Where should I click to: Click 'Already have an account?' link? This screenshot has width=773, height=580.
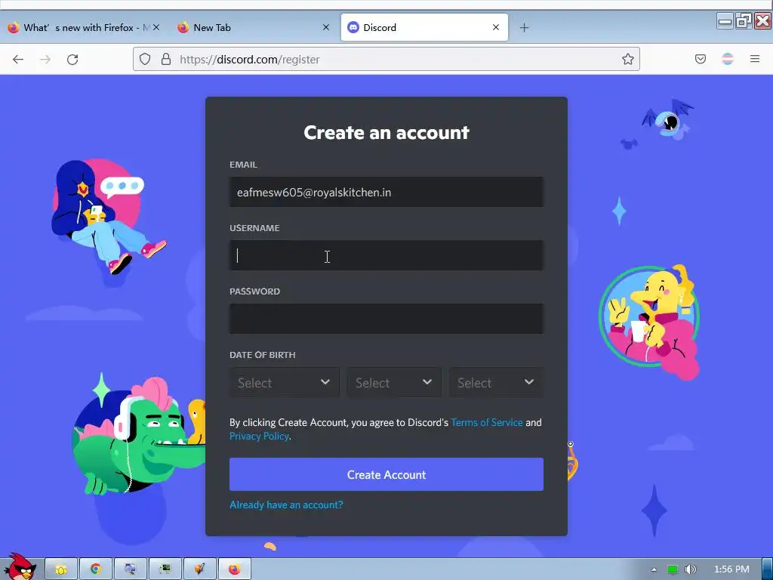(286, 505)
